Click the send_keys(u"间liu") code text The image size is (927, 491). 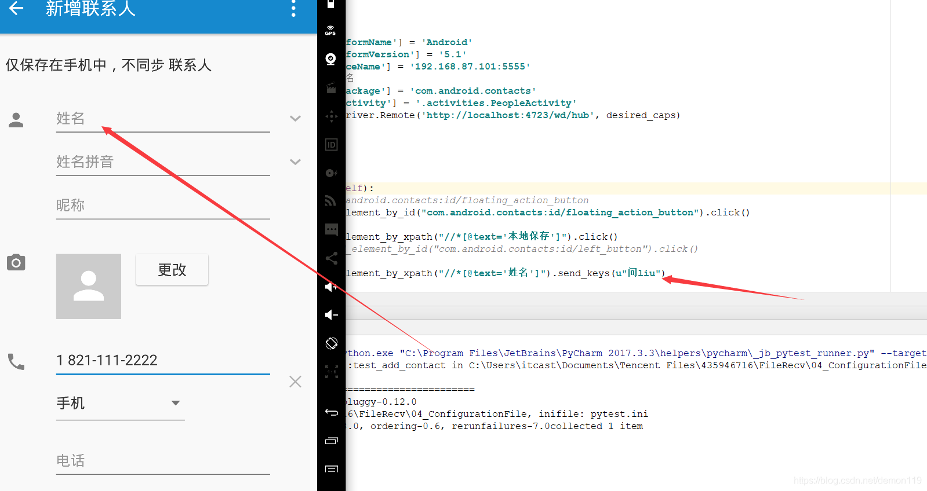coord(612,273)
